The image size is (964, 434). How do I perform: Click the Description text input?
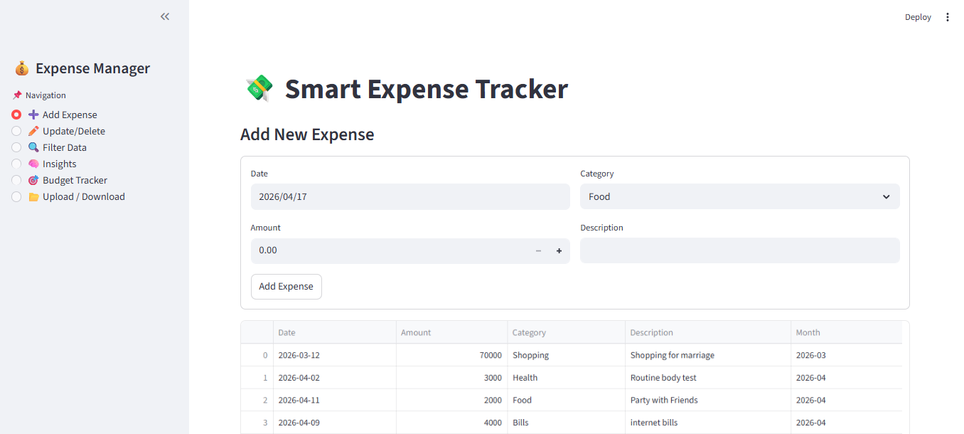(739, 250)
